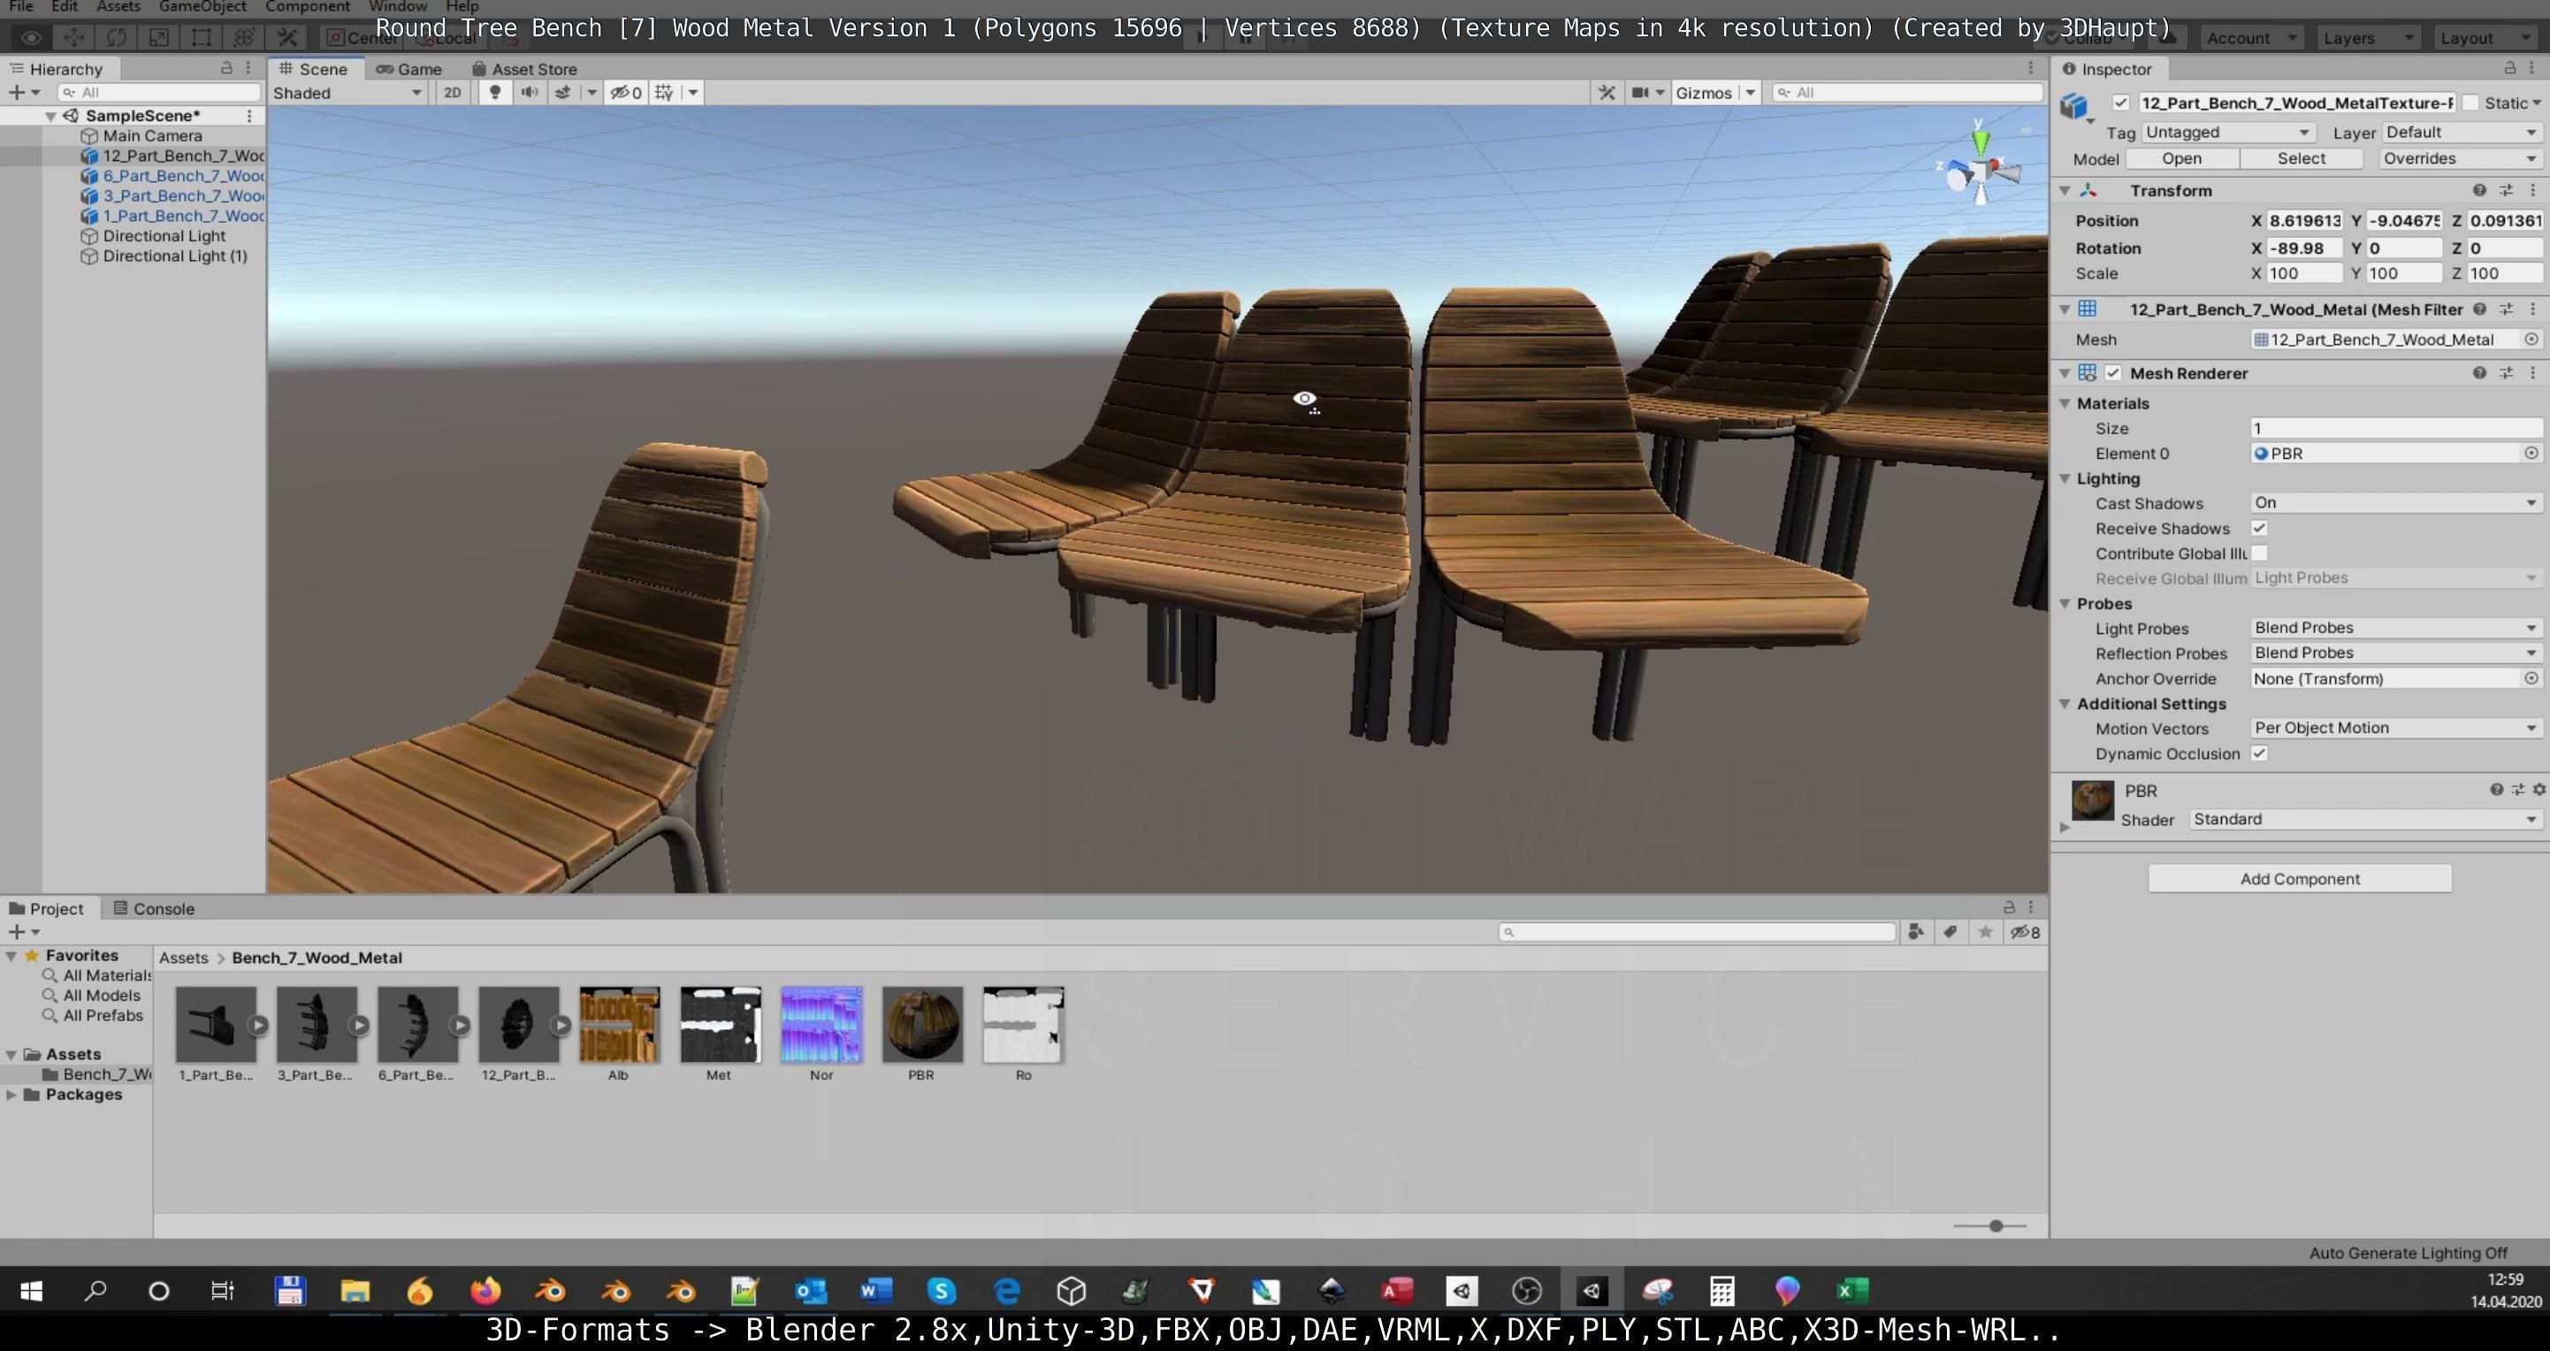The image size is (2550, 1351).
Task: Toggle scene audio speaker icon
Action: [x=530, y=92]
